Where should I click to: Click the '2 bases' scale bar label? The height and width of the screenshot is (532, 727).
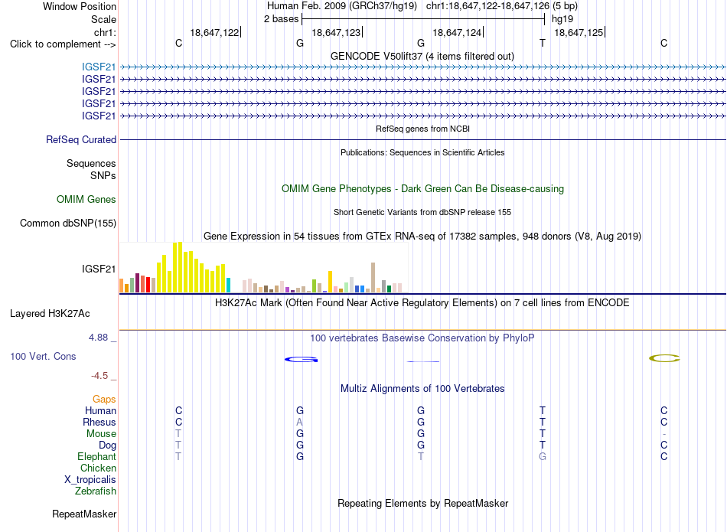coord(282,19)
